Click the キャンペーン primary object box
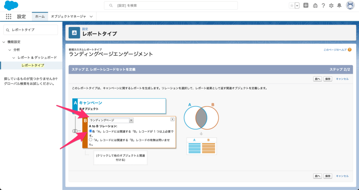 pos(119,106)
